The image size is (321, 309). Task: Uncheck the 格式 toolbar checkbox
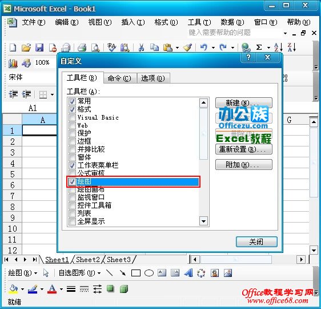[72, 109]
